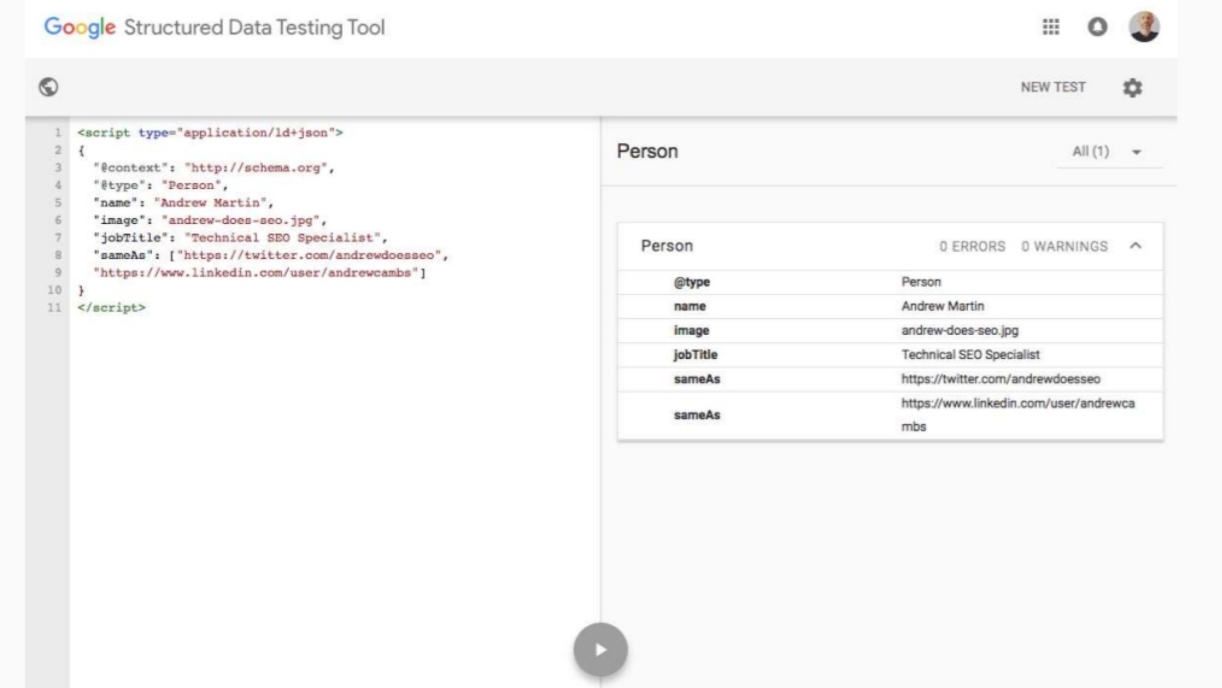Click the image result row
The height and width of the screenshot is (688, 1222).
959,330
